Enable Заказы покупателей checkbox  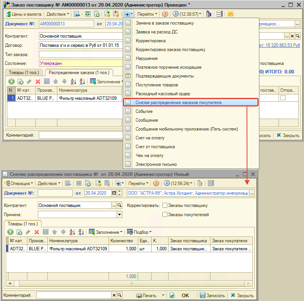[x=165, y=214]
